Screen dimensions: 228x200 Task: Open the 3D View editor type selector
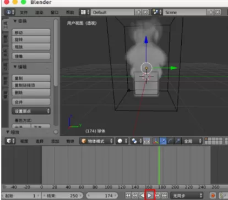point(10,141)
